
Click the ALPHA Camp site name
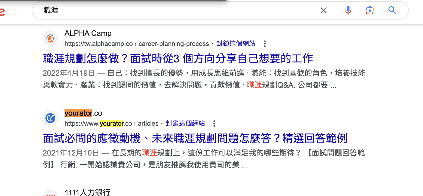click(x=88, y=33)
